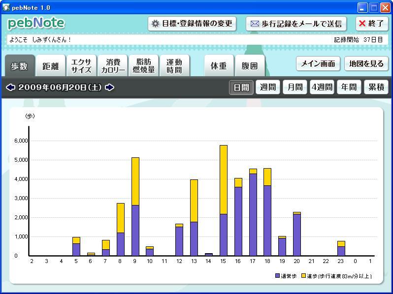Click the previous day left arrow
This screenshot has width=393, height=294.
[x=10, y=88]
